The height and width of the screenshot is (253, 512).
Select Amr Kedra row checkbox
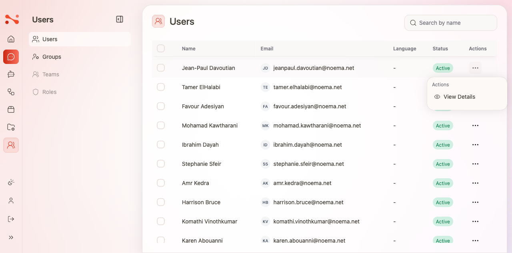pyautogui.click(x=161, y=183)
